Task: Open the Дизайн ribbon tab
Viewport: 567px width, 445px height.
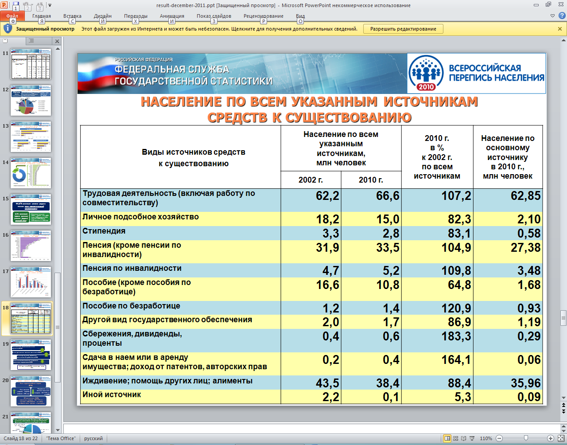Action: click(103, 16)
